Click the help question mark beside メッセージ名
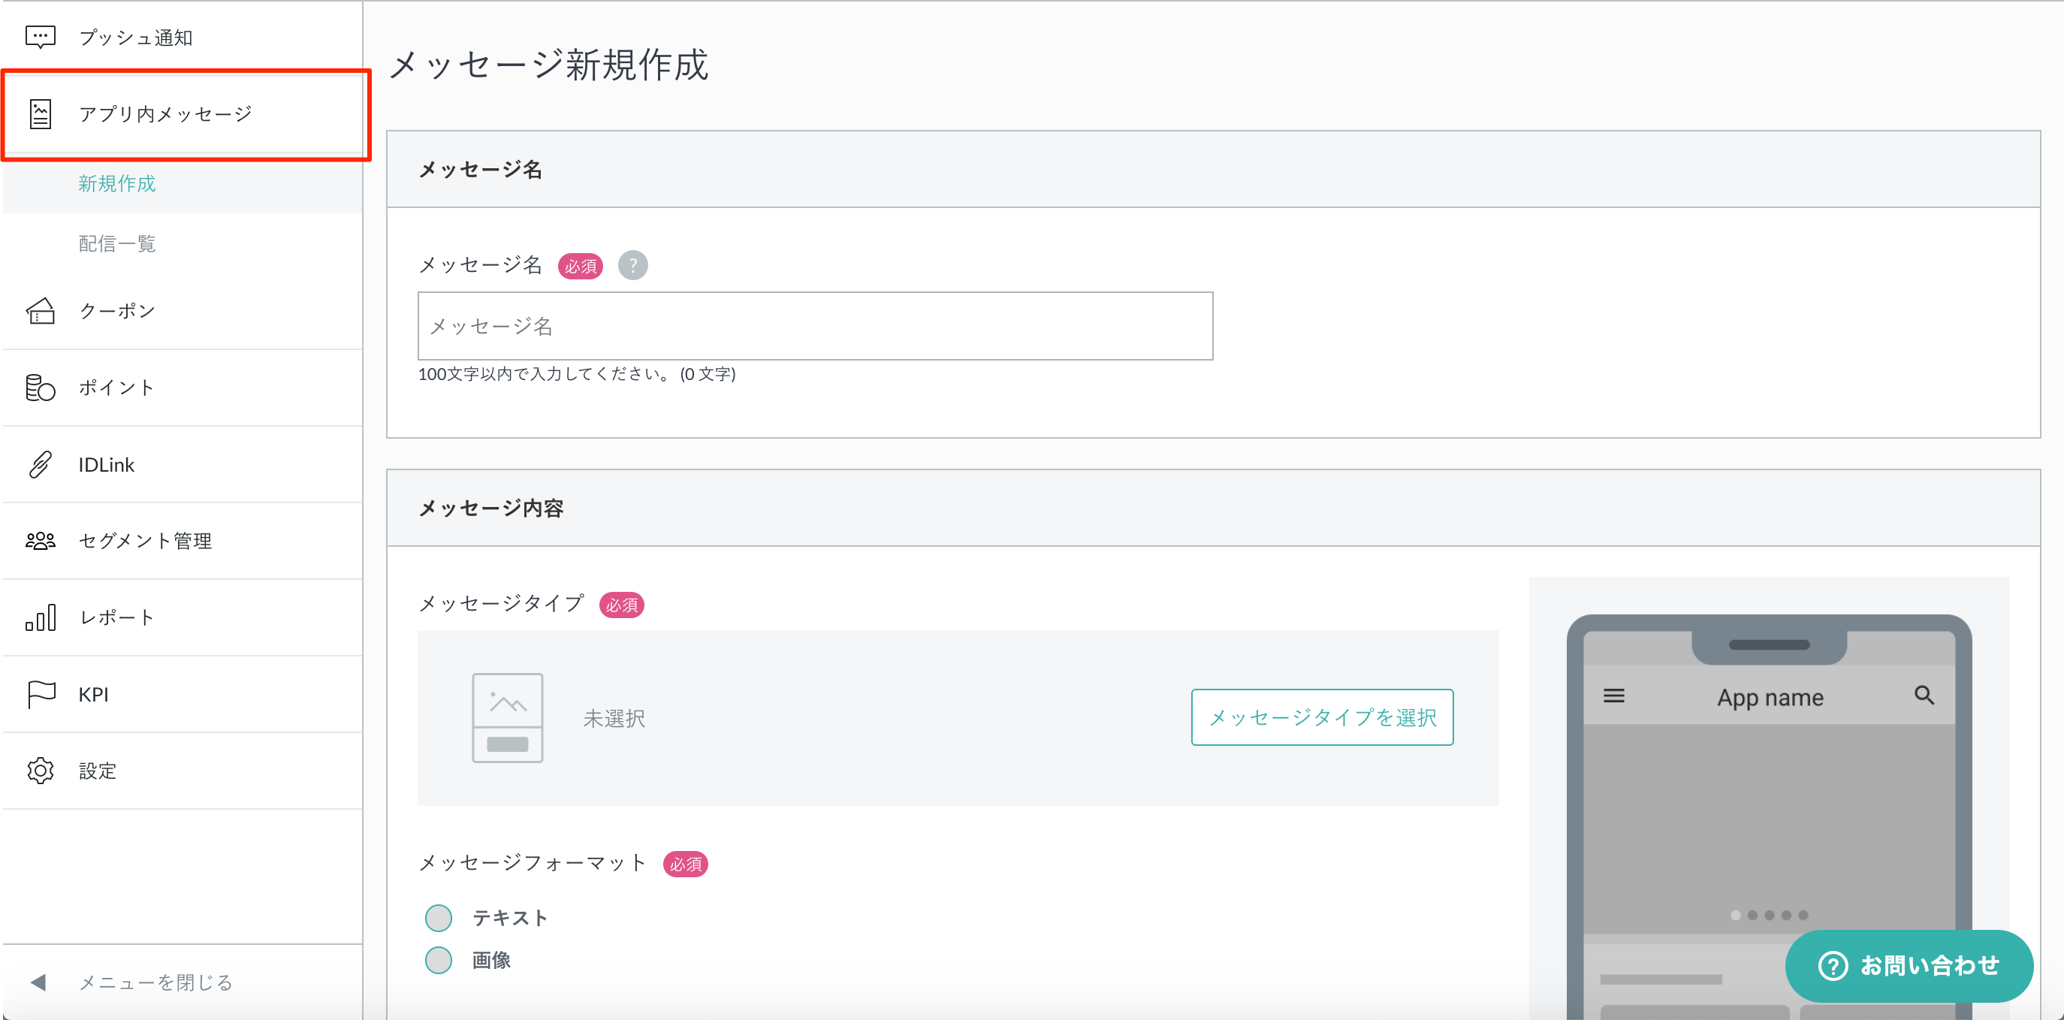 click(632, 265)
